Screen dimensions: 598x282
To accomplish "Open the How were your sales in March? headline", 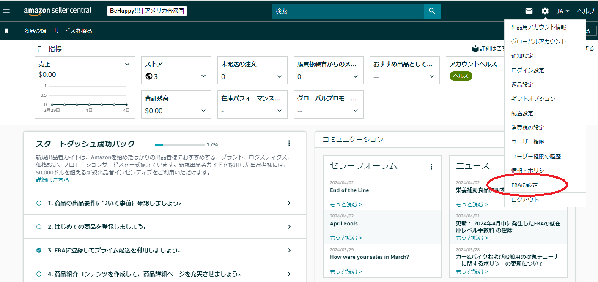I will (369, 257).
